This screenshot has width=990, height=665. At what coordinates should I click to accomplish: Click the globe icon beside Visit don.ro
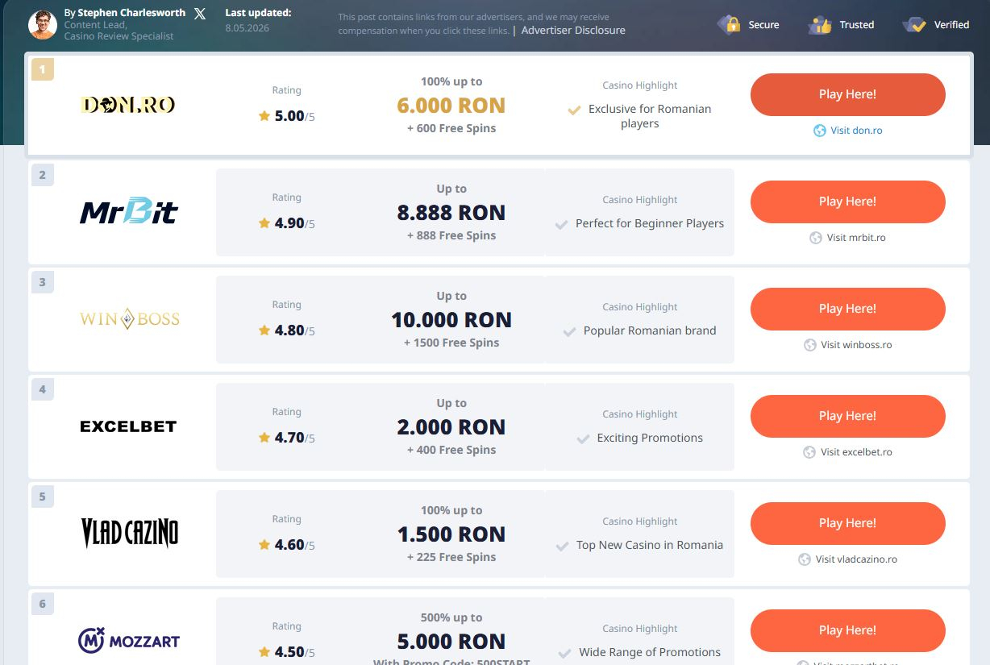(x=819, y=131)
